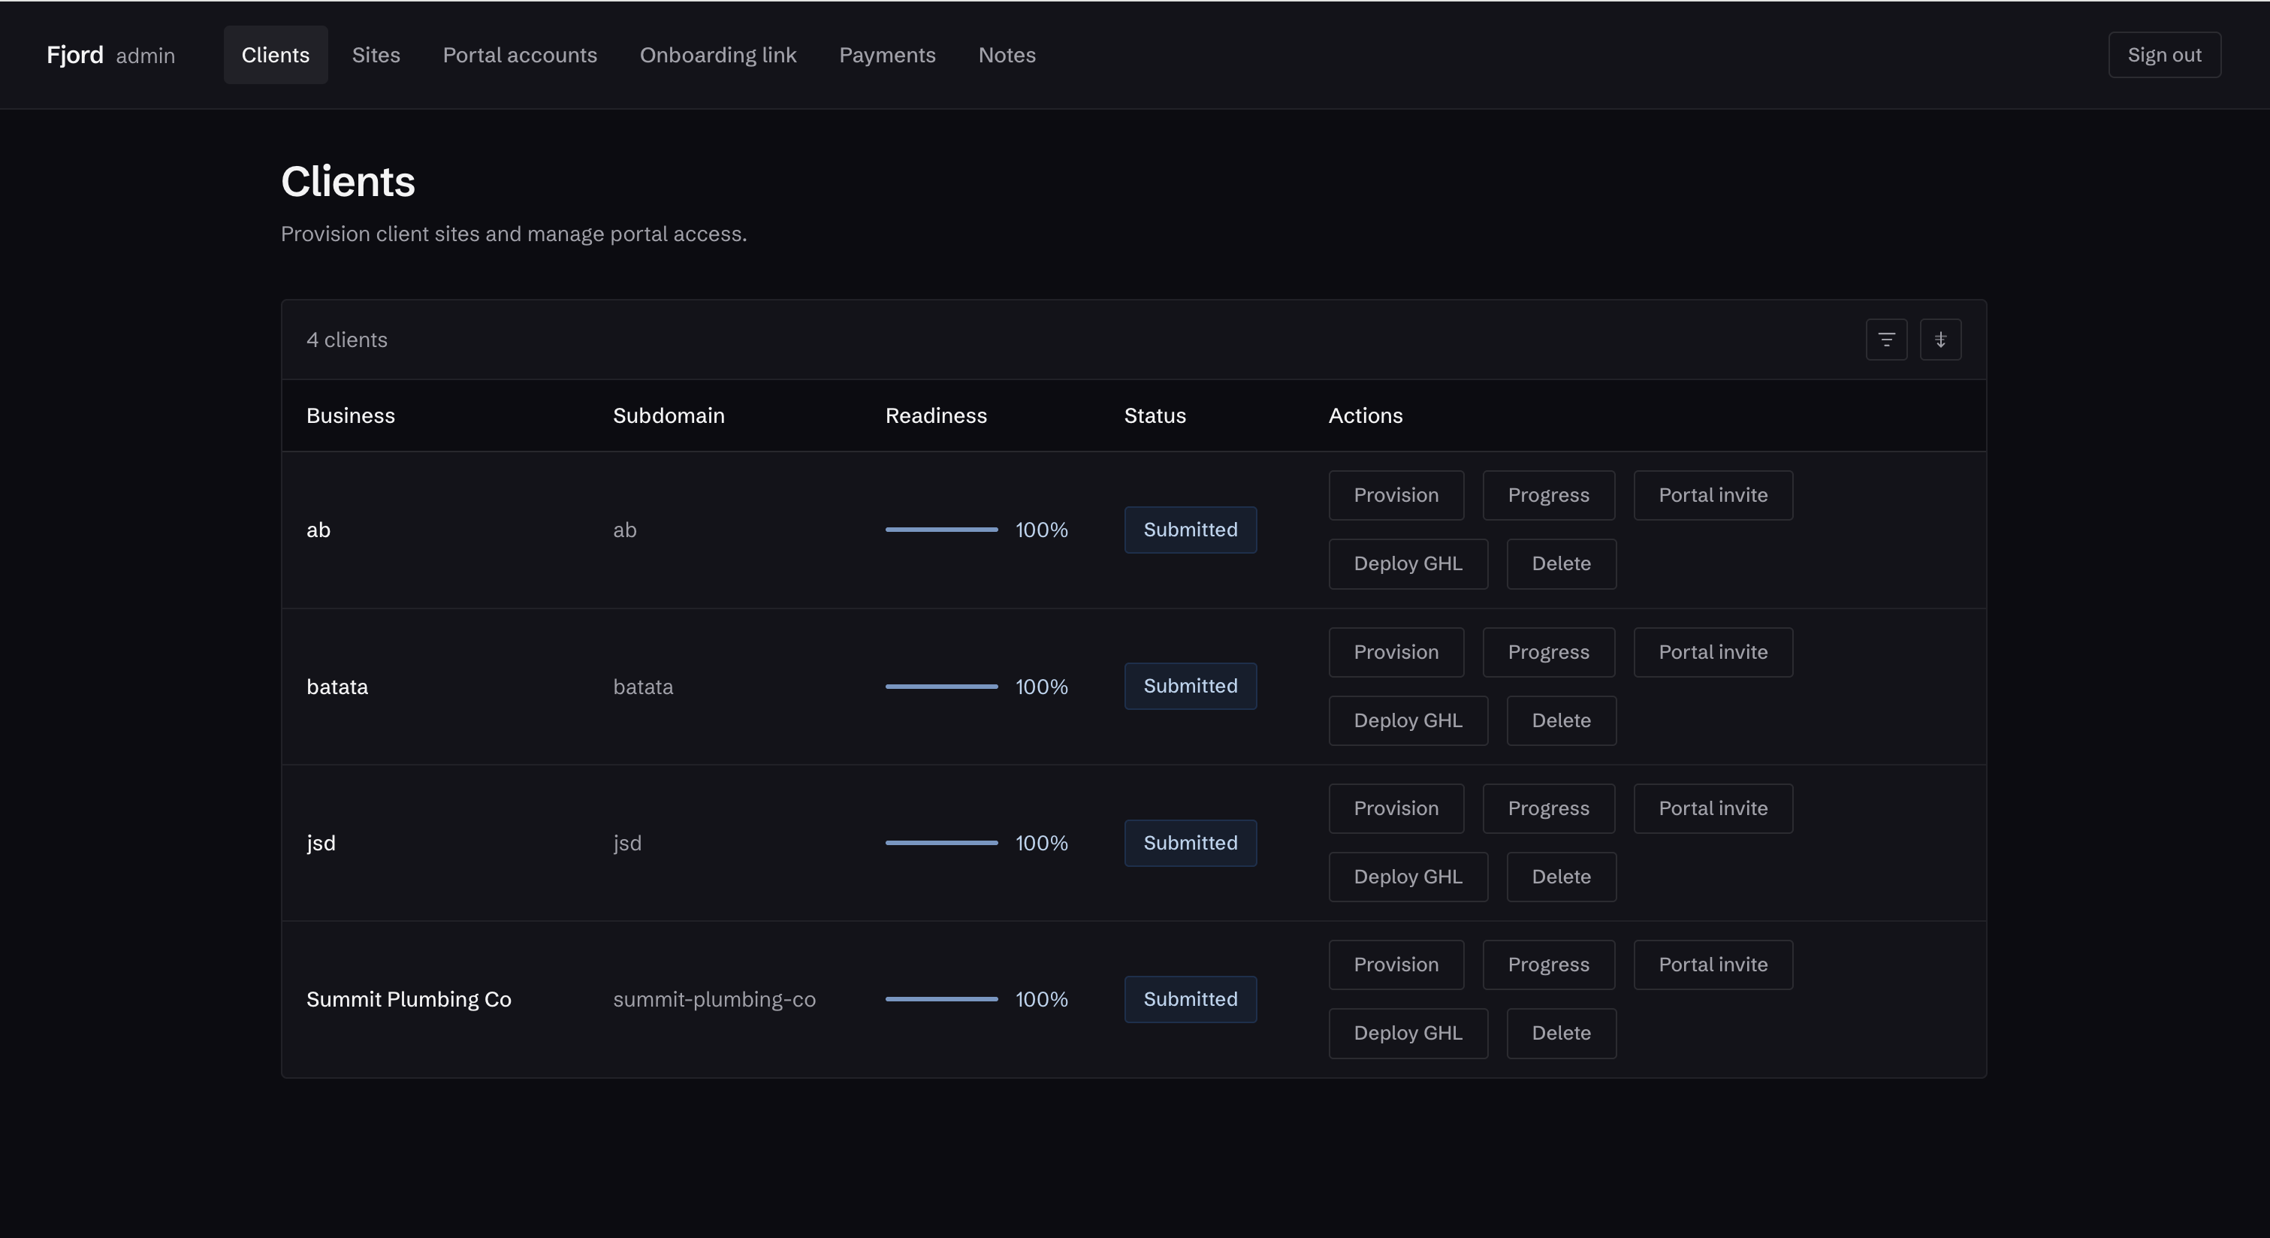Click Submitted status badge for batata
Image resolution: width=2270 pixels, height=1238 pixels.
[x=1191, y=687]
